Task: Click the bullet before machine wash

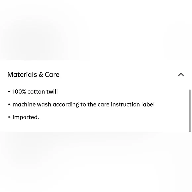Action: click(x=9, y=104)
